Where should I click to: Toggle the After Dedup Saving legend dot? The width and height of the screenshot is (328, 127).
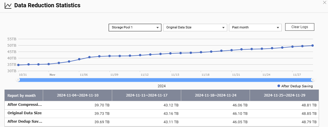[279, 86]
